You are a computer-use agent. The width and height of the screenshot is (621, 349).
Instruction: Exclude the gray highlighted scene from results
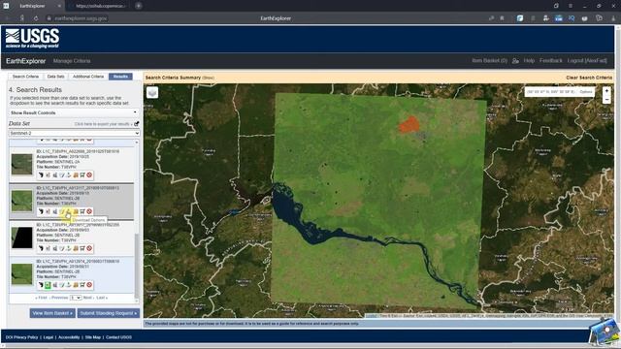89,211
